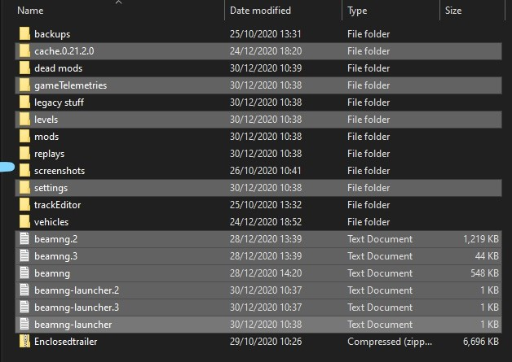This screenshot has height=362, width=512.
Task: Select the 'beamng.3' file name
Action: pos(55,256)
